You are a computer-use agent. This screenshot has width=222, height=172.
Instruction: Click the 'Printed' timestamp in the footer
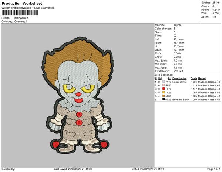(147, 169)
